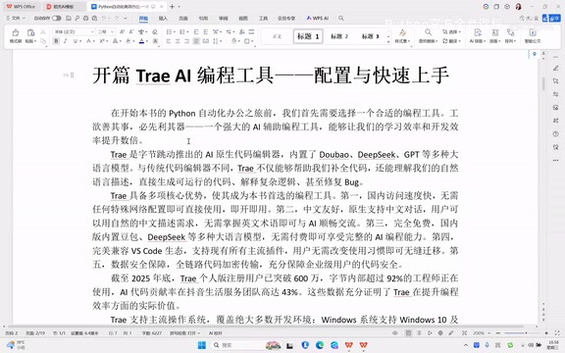
Task: Decrease font size with the smaller-A icon
Action: (x=131, y=31)
